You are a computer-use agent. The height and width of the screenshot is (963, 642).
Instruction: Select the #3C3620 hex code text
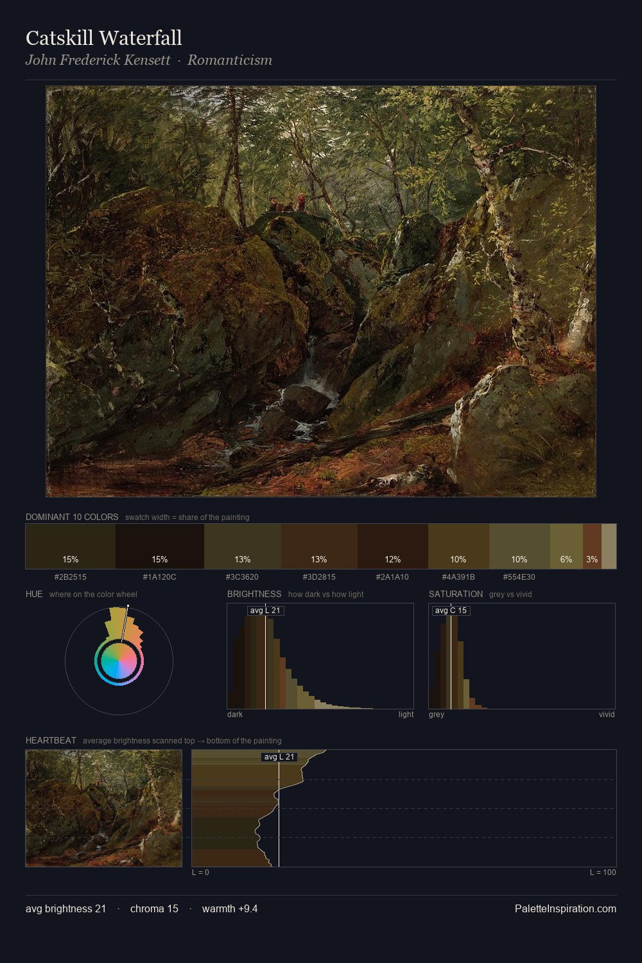point(243,577)
